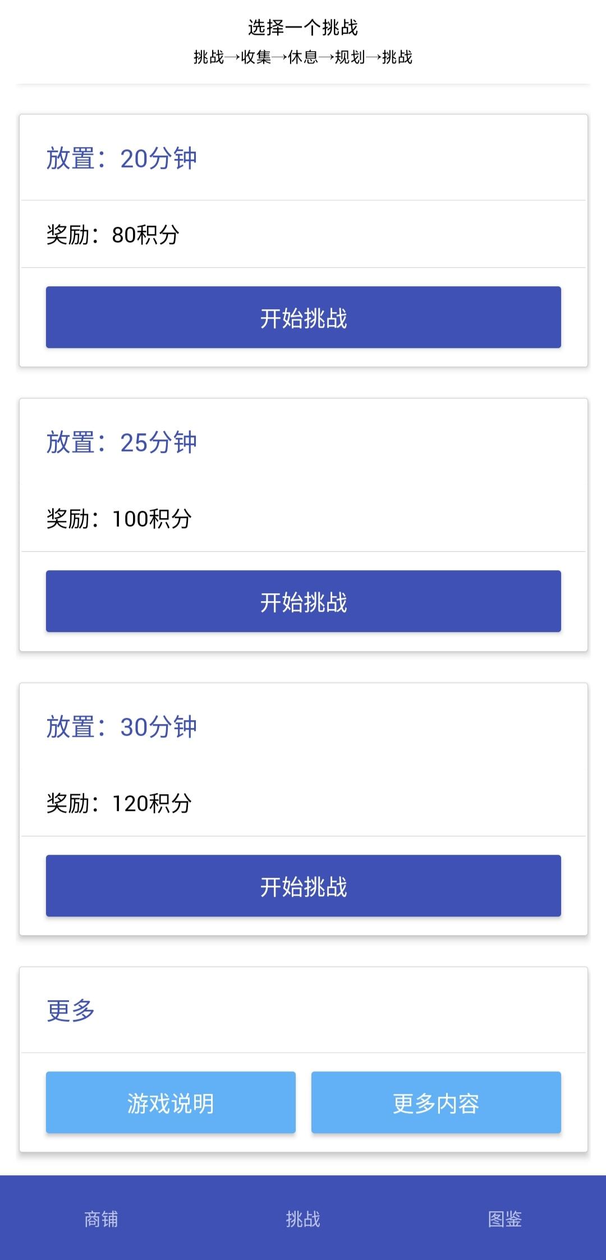Viewport: 606px width, 1260px height.
Task: Tap the 更多内容 button
Action: point(436,1102)
